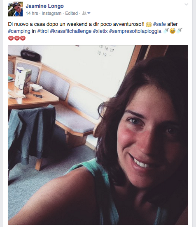Open the #camping hashtag
196x227 pixels.
pos(19,31)
